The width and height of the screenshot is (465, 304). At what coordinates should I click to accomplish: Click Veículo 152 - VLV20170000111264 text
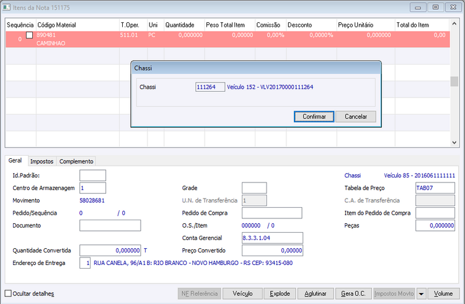(x=270, y=87)
